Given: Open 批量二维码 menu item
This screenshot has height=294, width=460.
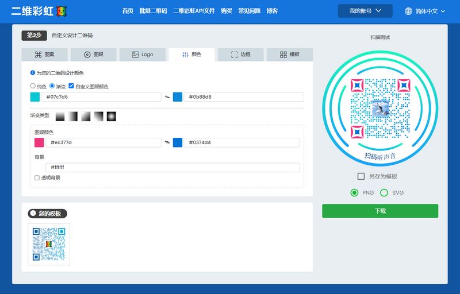Looking at the screenshot, I should pos(153,11).
